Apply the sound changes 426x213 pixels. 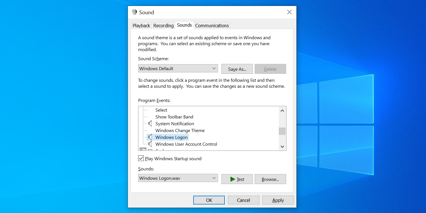tap(278, 200)
